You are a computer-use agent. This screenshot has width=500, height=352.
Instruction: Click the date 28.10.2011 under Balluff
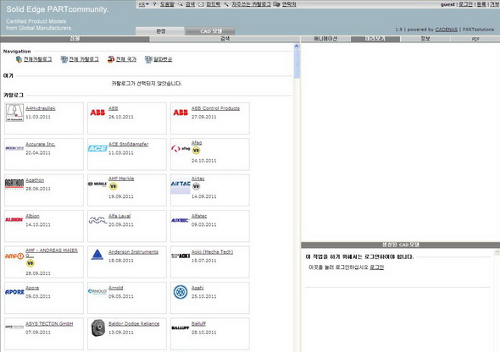(x=203, y=333)
